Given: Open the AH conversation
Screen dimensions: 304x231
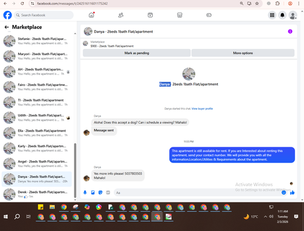Looking at the screenshot, I should click(x=36, y=72).
